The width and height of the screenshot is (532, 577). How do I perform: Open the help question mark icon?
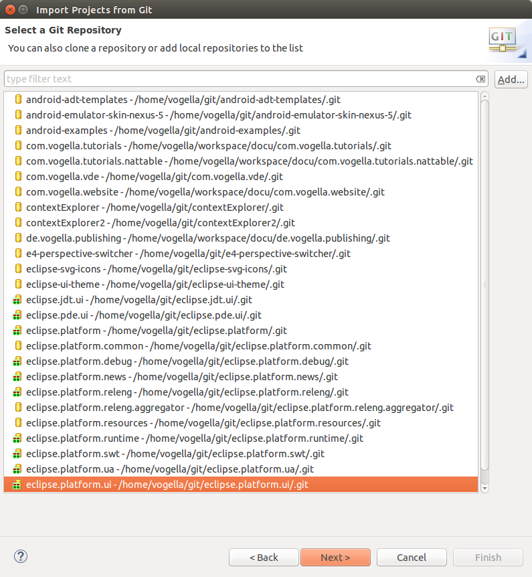(21, 556)
